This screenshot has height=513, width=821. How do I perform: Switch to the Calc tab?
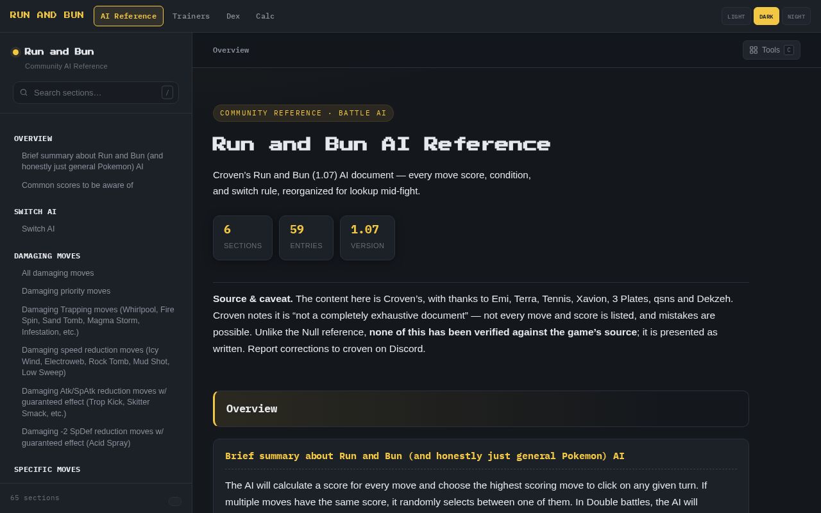(x=265, y=16)
